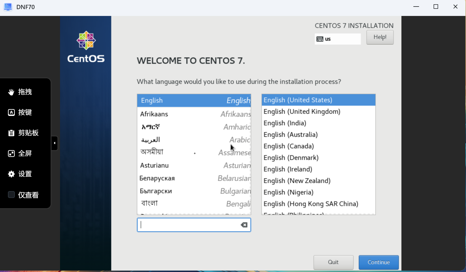Open the settings gear (设置)
Viewport: 466px width, 272px height.
coord(11,174)
